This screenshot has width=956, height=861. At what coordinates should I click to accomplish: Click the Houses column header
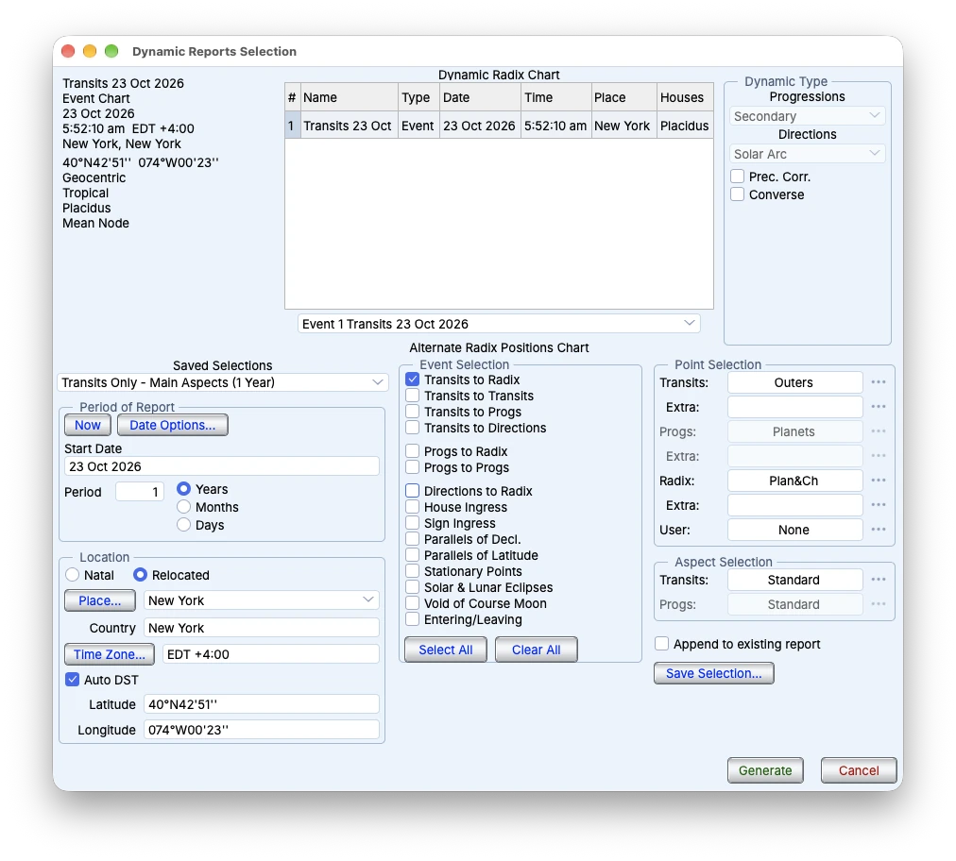[x=684, y=97]
